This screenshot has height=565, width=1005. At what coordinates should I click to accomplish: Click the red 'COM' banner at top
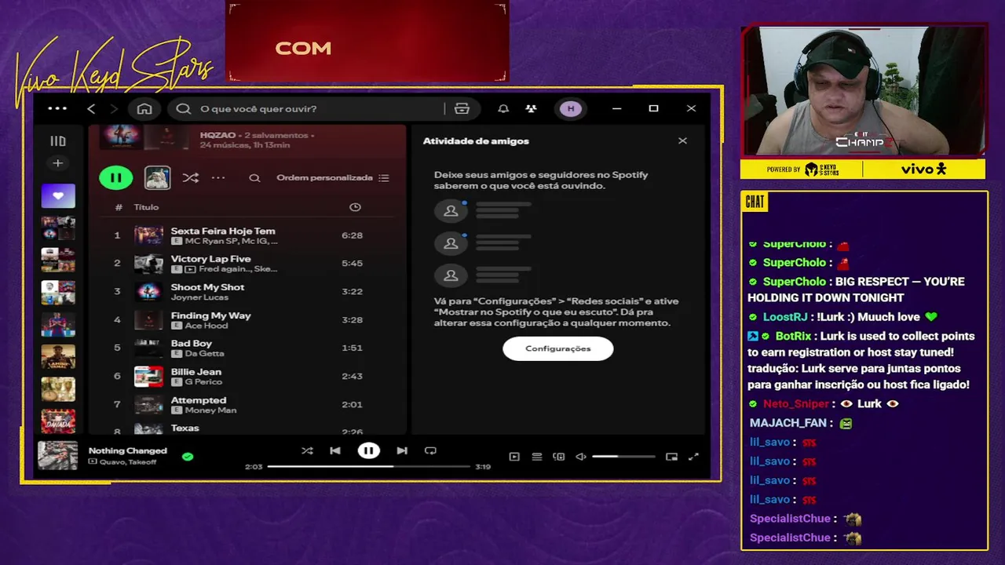(367, 42)
